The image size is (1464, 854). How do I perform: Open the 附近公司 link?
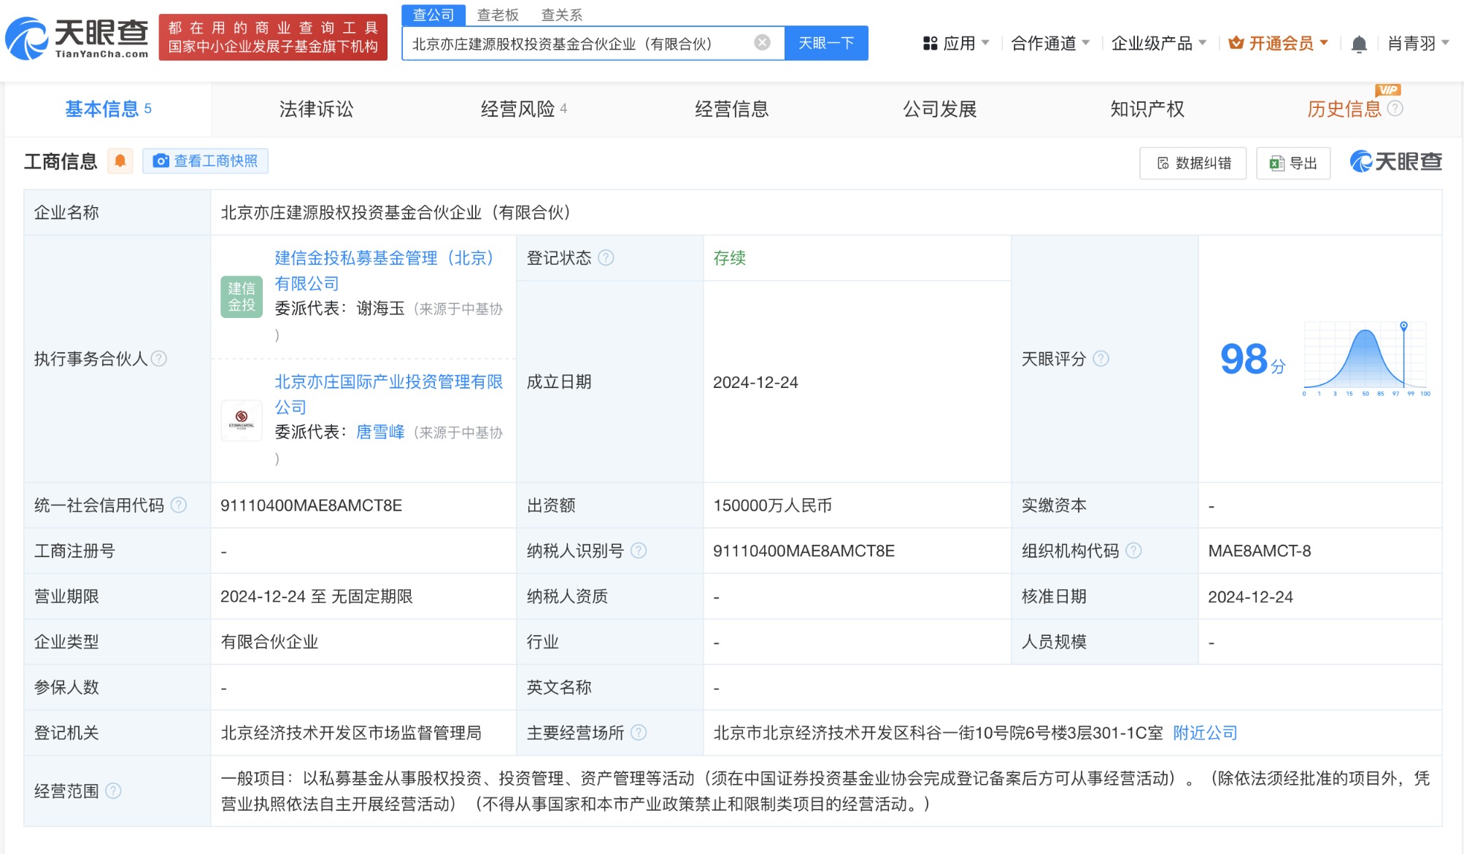click(x=1204, y=733)
